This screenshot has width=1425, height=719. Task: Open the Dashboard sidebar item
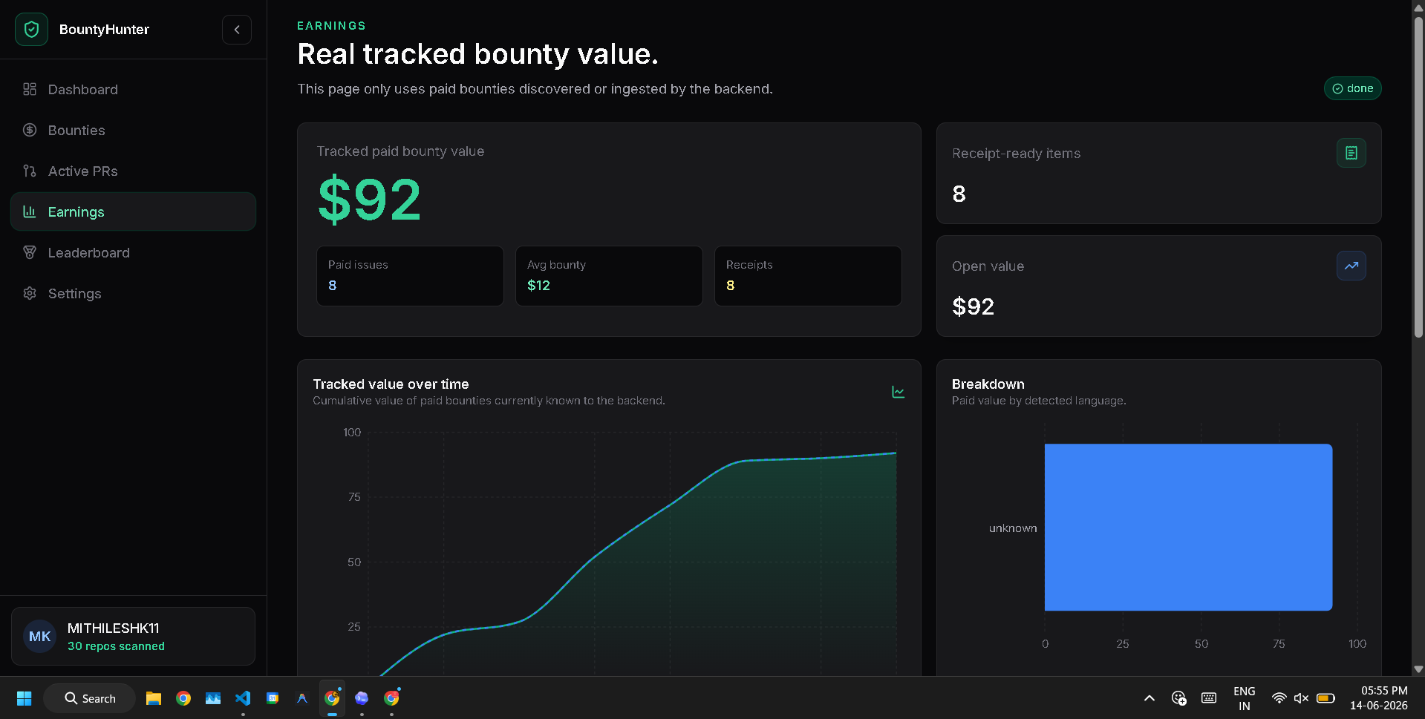pos(133,89)
